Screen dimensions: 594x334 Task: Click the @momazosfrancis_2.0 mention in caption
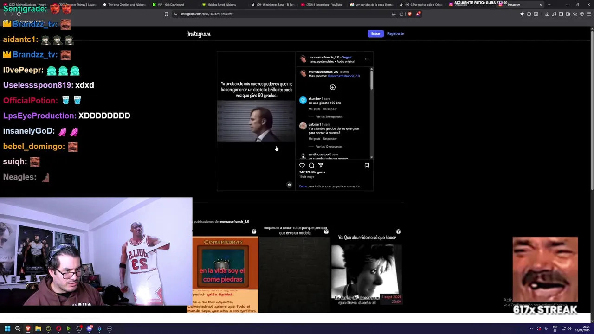point(344,76)
